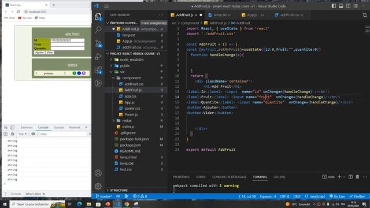The width and height of the screenshot is (370, 208).
Task: Open the Manage gear in VS Code
Action: pos(98,186)
